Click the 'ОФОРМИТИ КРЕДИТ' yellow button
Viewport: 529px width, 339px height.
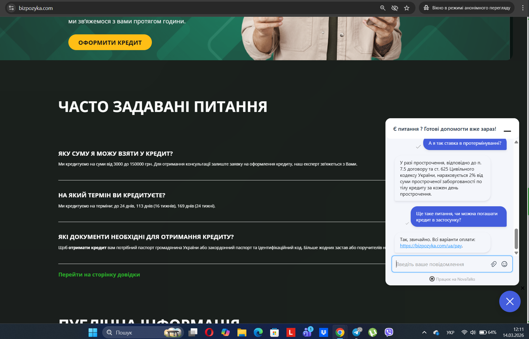[x=110, y=42]
